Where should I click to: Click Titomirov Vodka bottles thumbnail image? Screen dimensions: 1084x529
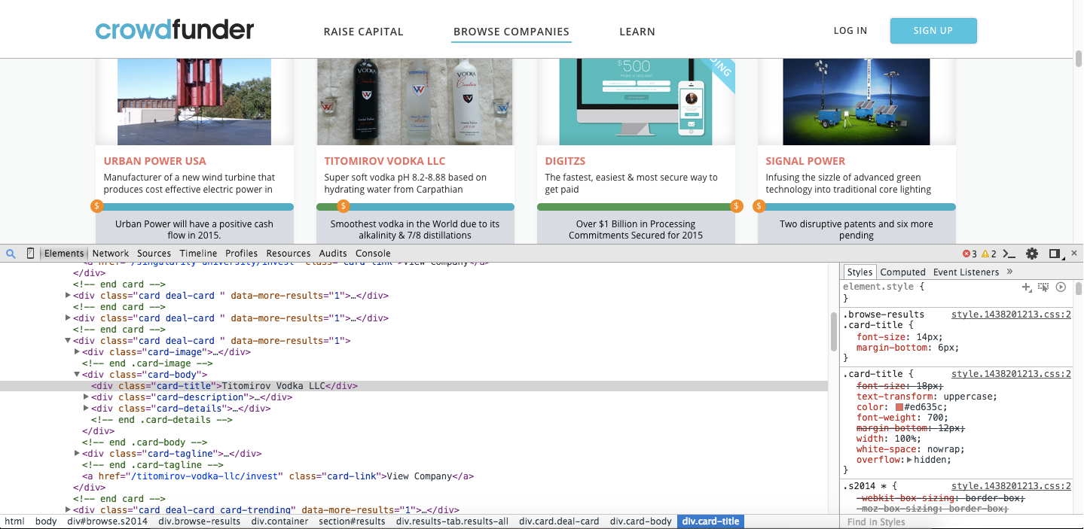pos(415,102)
